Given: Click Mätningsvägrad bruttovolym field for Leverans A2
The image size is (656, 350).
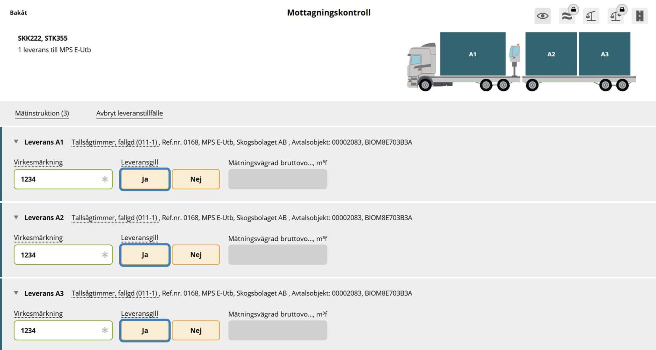Looking at the screenshot, I should (x=278, y=255).
